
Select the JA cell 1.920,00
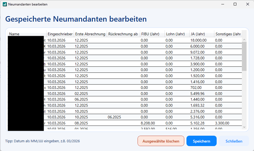(x=202, y=76)
